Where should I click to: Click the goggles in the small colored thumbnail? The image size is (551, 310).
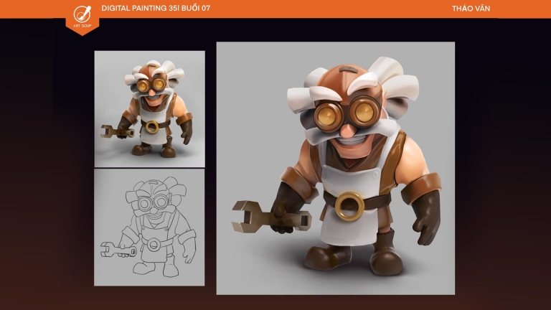(x=151, y=86)
